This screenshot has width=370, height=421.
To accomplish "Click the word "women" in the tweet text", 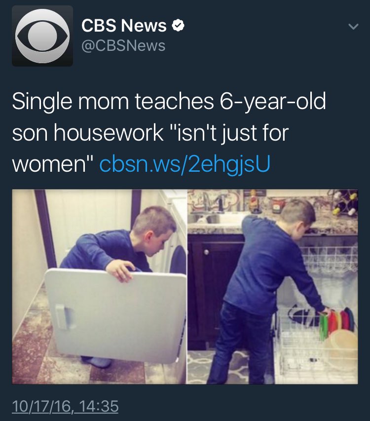I will click(x=49, y=164).
